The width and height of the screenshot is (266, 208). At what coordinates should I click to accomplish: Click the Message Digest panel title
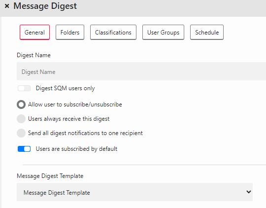point(45,6)
